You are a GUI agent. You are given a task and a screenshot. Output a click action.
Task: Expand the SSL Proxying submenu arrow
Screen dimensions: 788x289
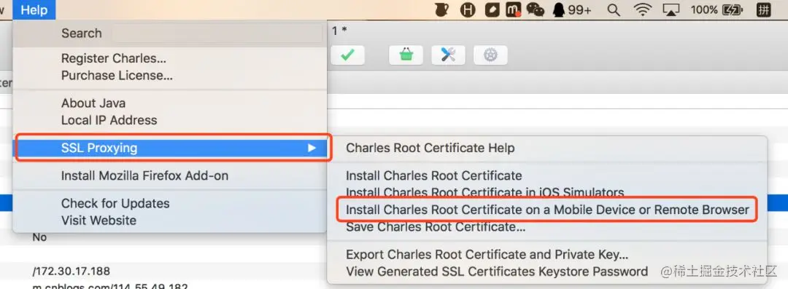coord(312,148)
